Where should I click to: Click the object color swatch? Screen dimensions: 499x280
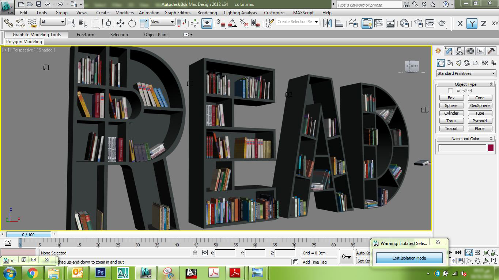491,148
